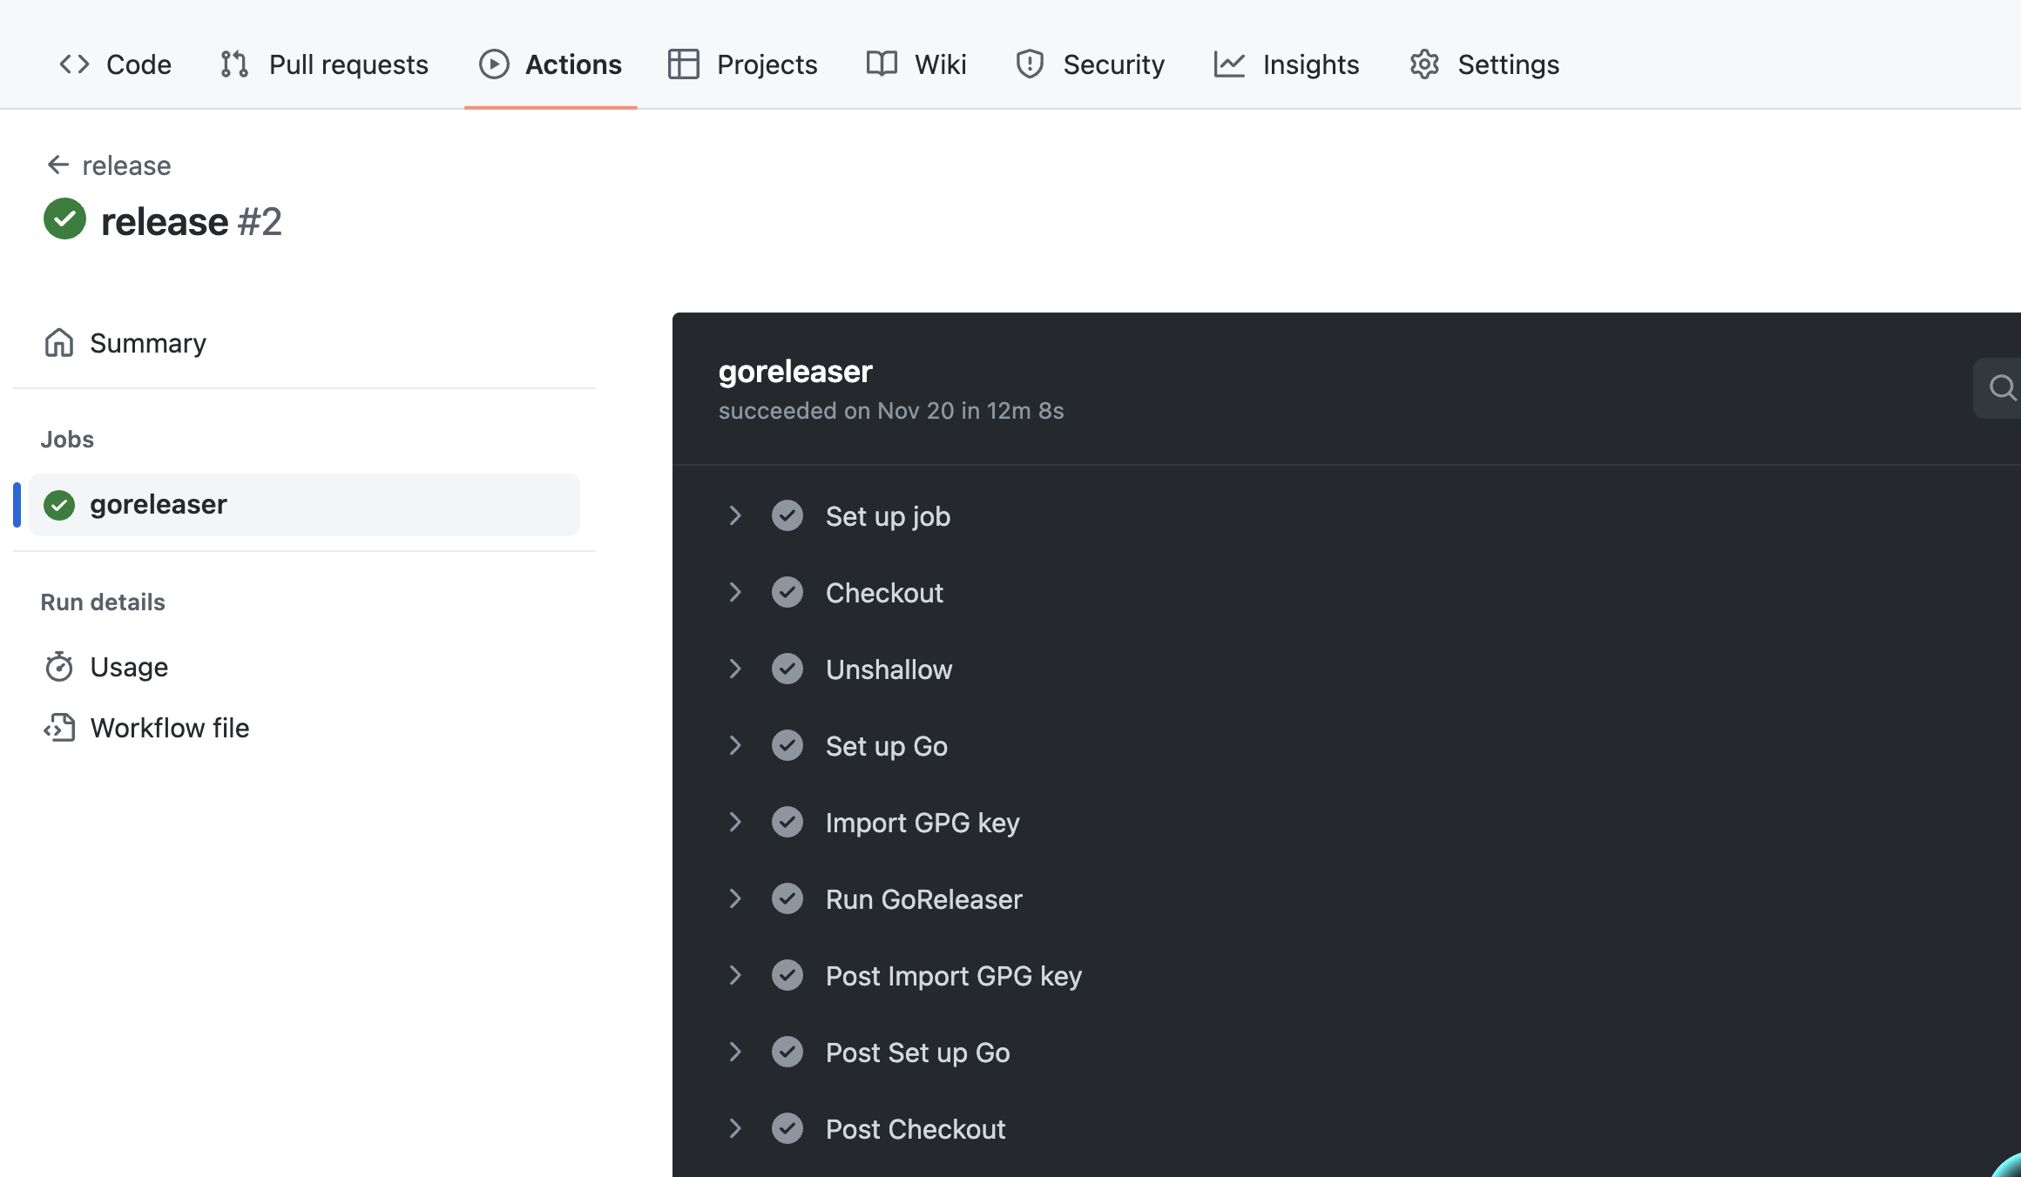2021x1177 pixels.
Task: Open the Wiki tab
Action: click(916, 64)
